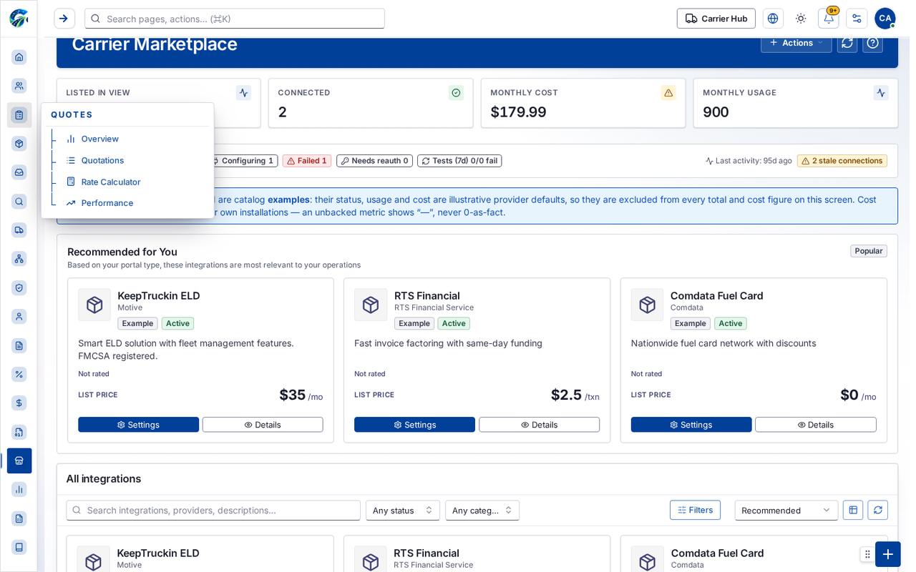Focus the top search pages field
Screen dimensions: 916x572
pyautogui.click(x=235, y=19)
